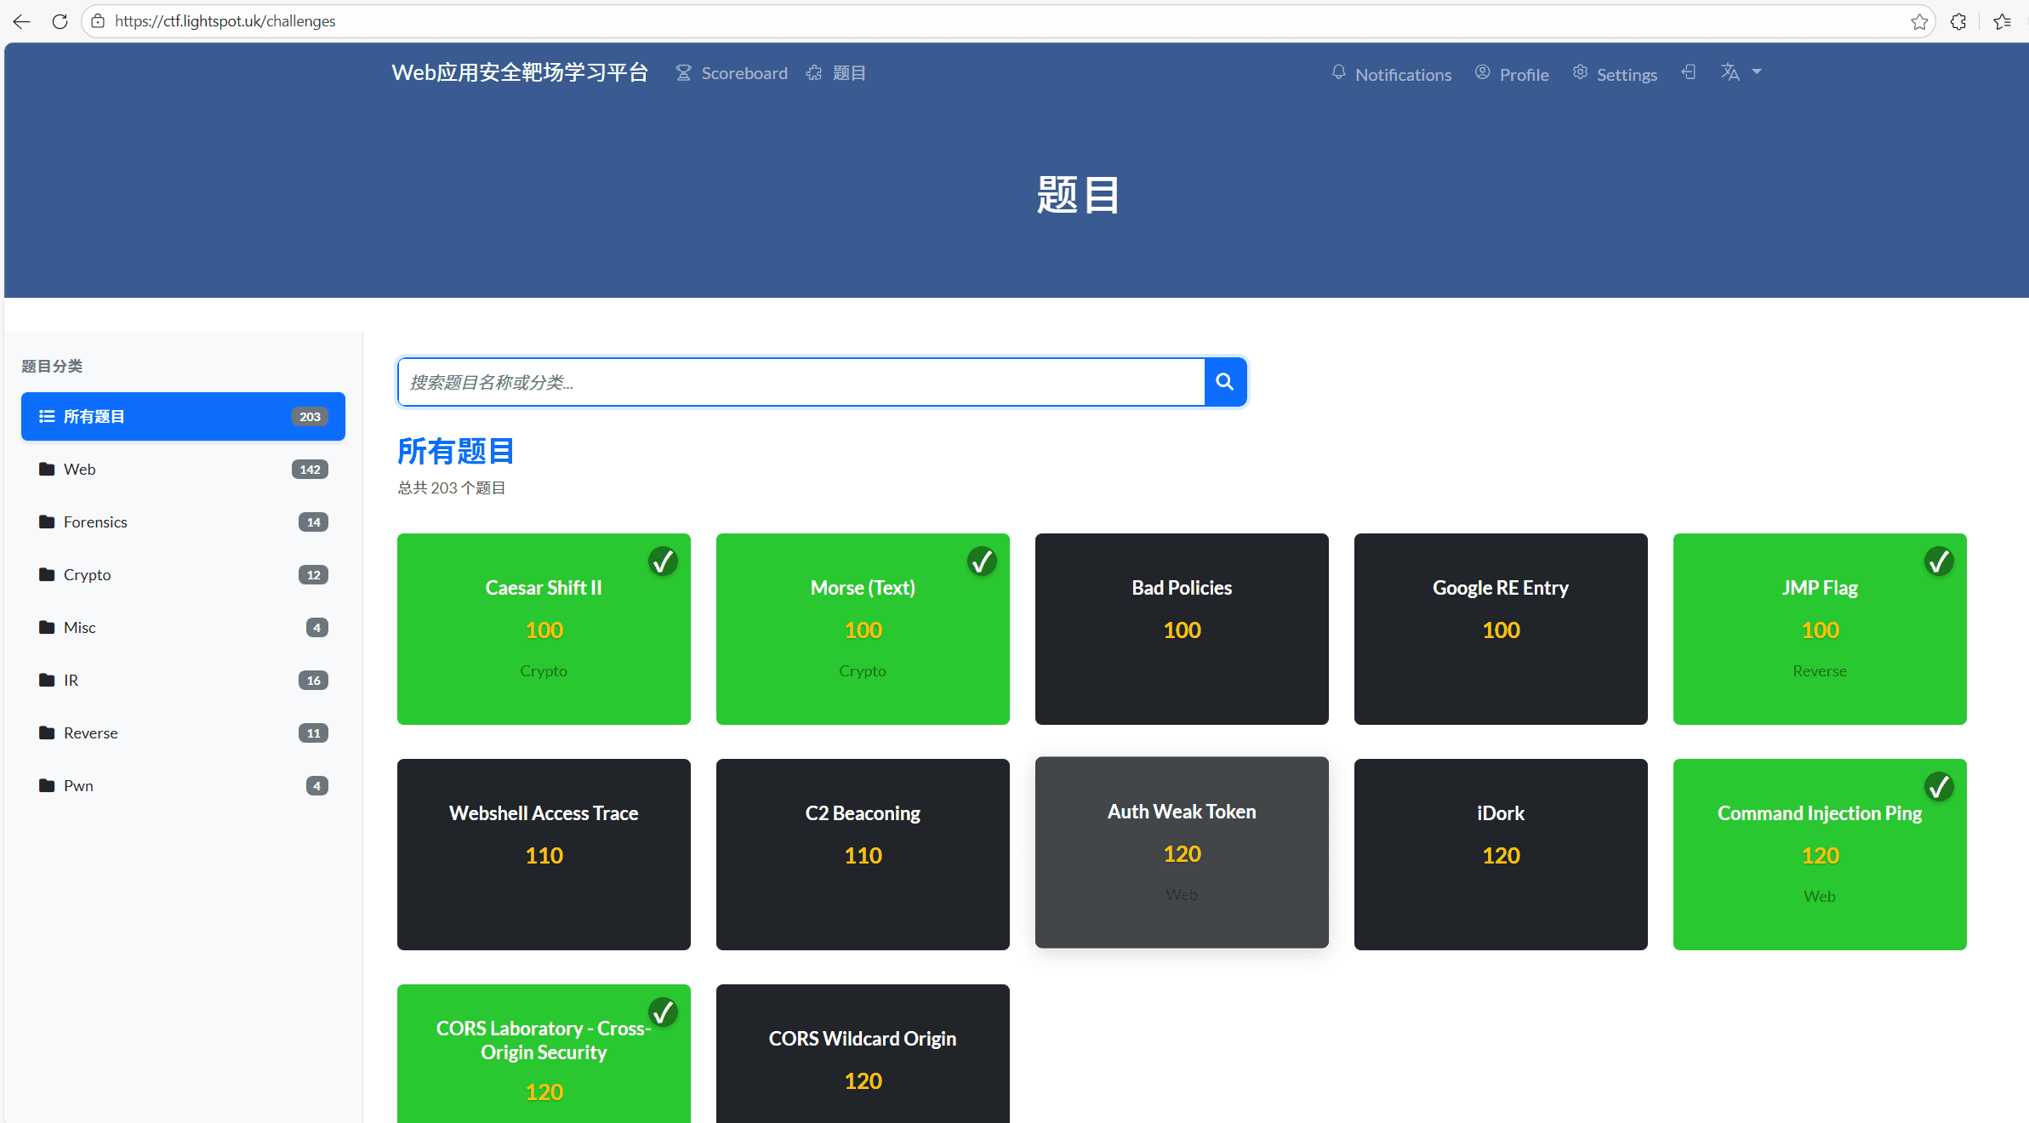The height and width of the screenshot is (1123, 2029).
Task: Open browser favorites list icon
Action: (x=2002, y=21)
